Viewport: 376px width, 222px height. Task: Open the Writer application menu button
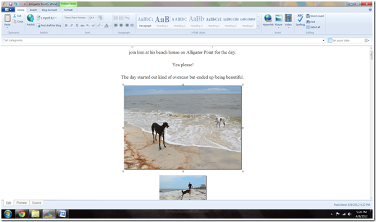8,10
